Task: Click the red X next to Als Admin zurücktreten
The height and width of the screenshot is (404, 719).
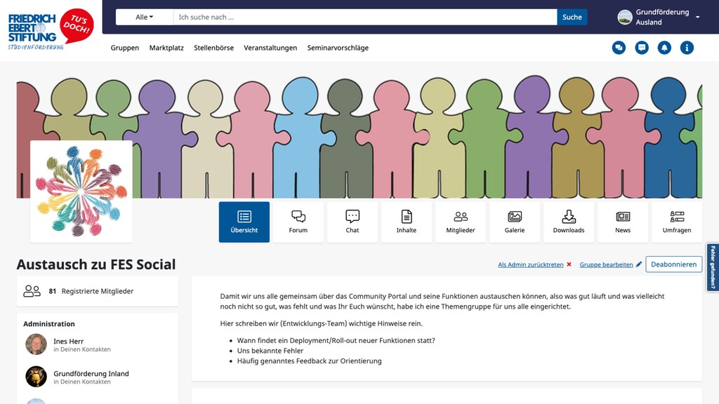Action: (x=569, y=264)
